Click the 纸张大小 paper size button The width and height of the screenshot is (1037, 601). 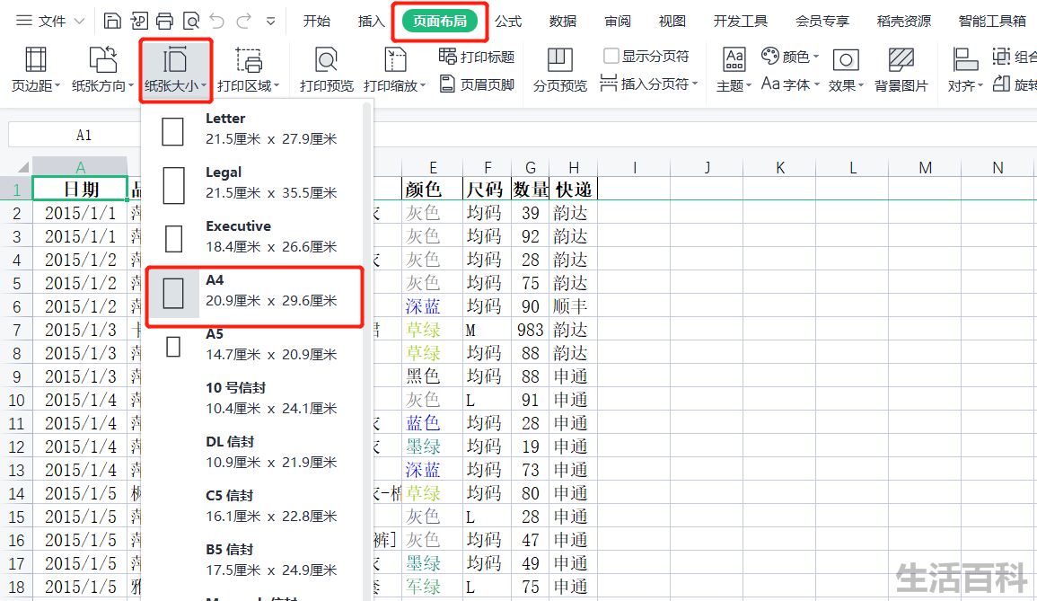pyautogui.click(x=175, y=69)
